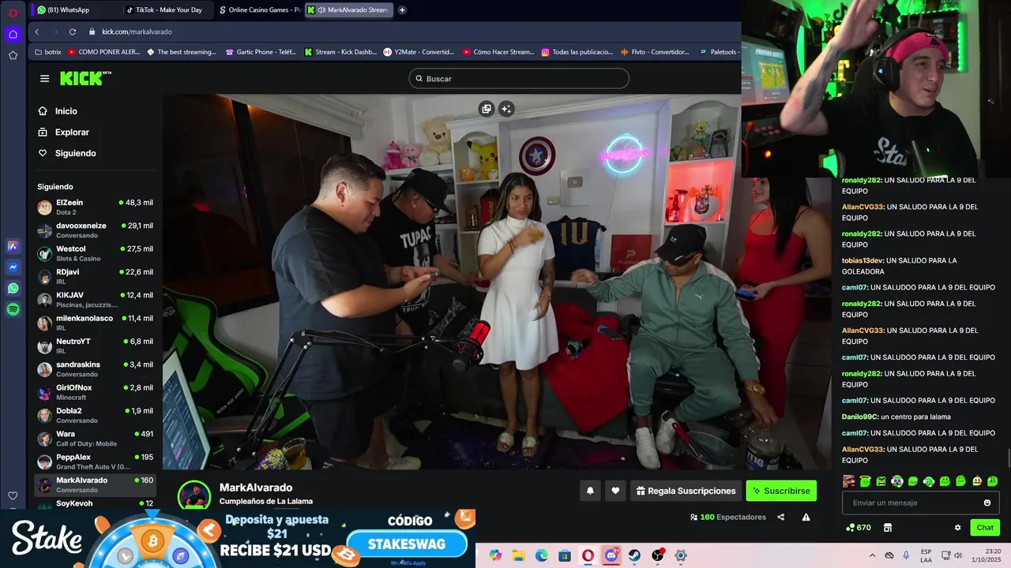
Task: Open ElZeein in the following list
Action: click(95, 207)
